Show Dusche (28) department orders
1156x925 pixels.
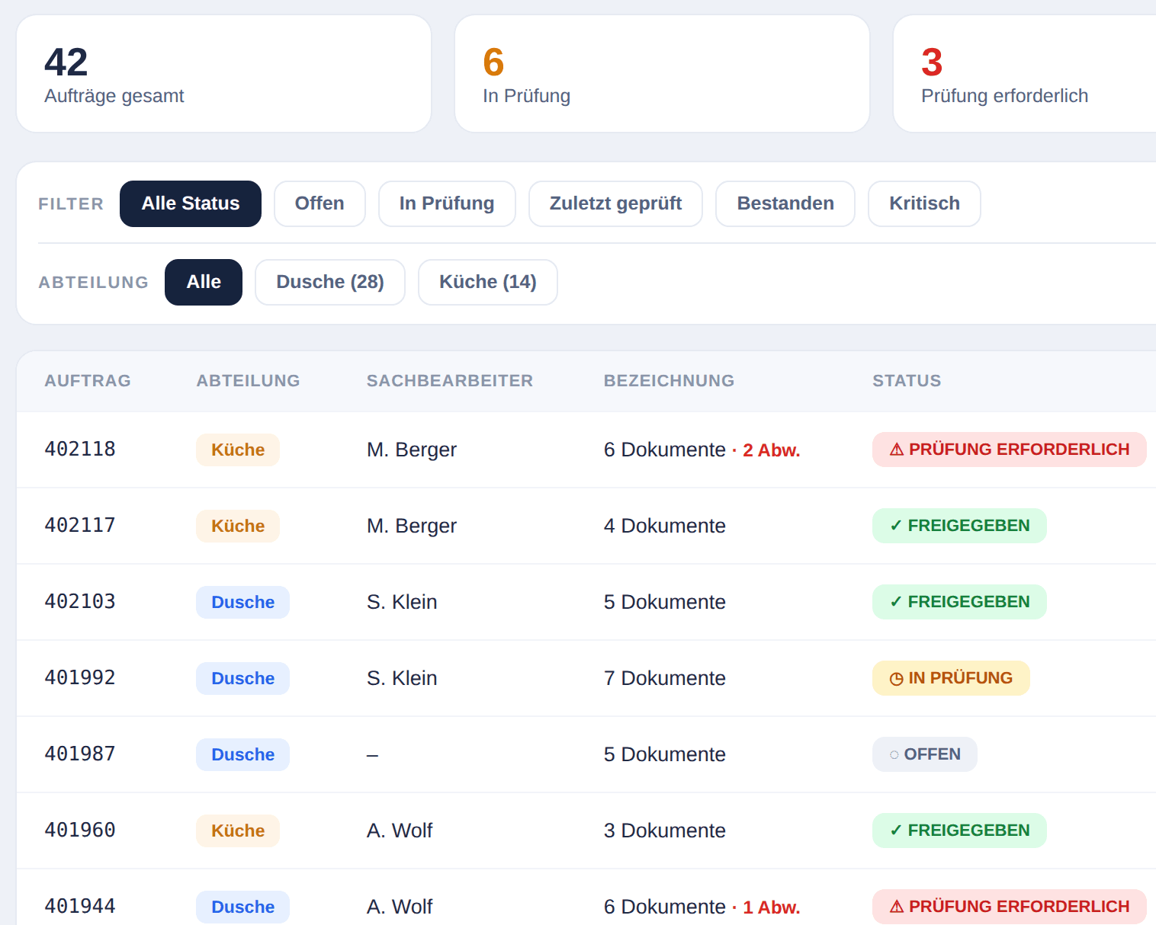330,282
